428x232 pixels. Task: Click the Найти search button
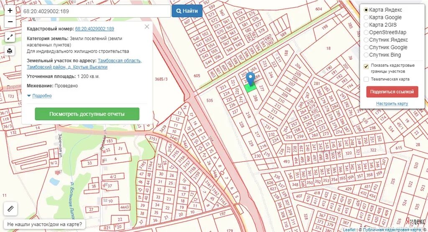pyautogui.click(x=187, y=11)
